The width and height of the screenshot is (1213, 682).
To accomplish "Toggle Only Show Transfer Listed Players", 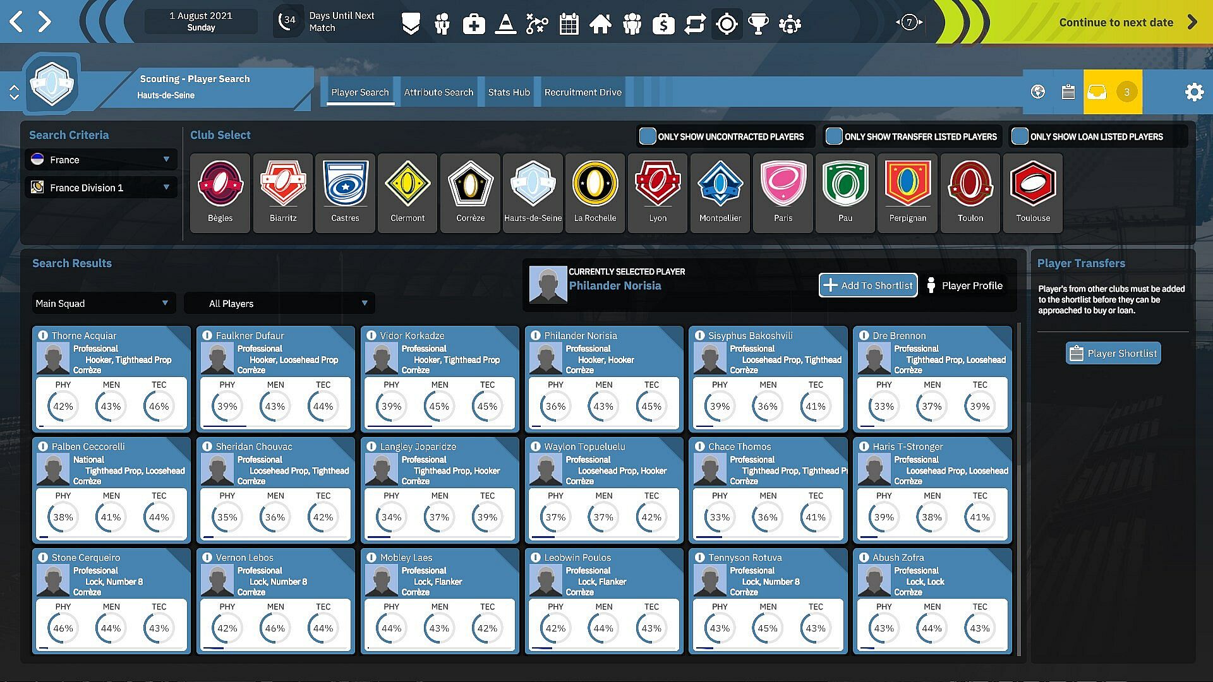I will pos(834,136).
